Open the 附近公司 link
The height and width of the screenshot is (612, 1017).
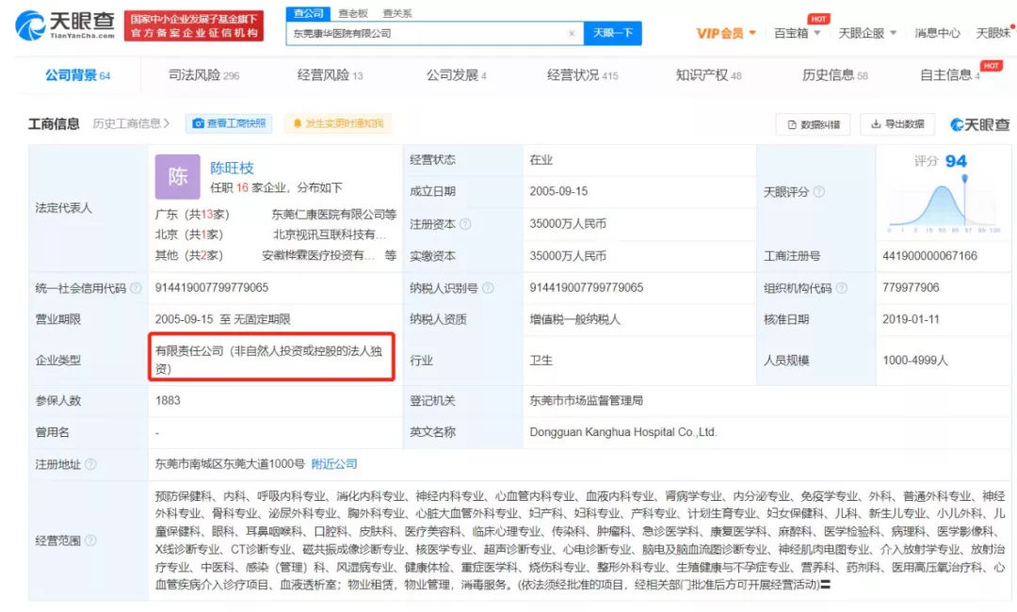[x=334, y=464]
